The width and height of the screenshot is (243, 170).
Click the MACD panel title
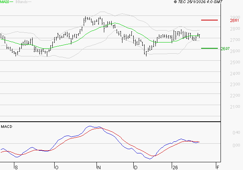coord(7,127)
